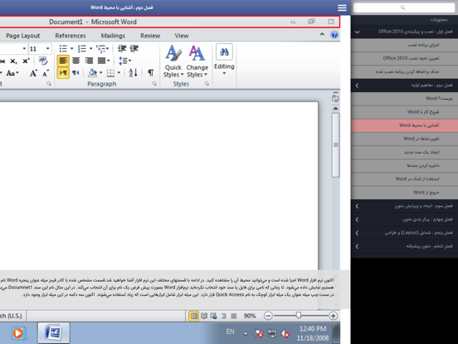
Task: Toggle Align Text Left button
Action: 63,61
